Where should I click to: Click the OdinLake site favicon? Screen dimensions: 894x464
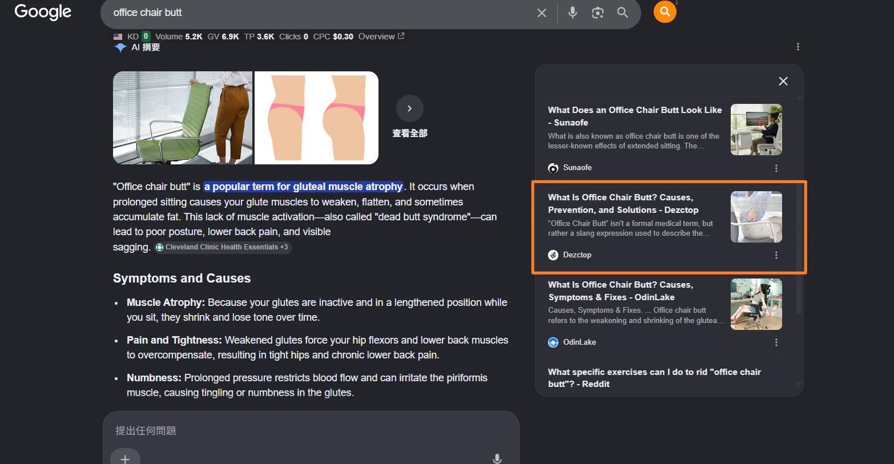pos(553,342)
